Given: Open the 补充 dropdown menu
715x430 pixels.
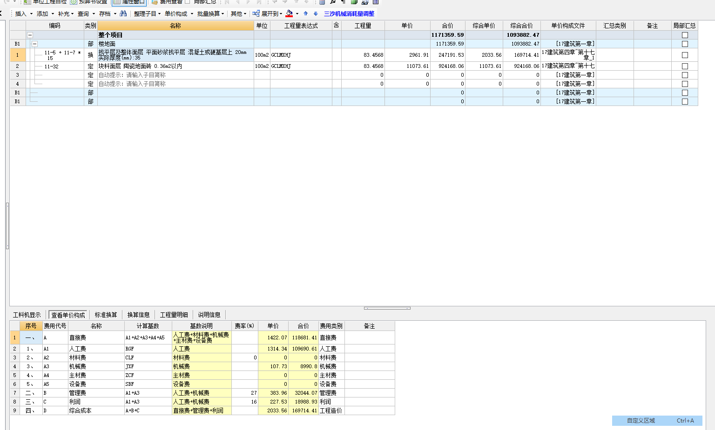Looking at the screenshot, I should tap(66, 14).
